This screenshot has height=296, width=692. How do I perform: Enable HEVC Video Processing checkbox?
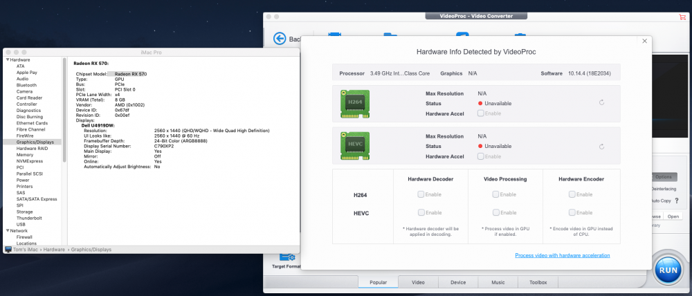pyautogui.click(x=495, y=212)
